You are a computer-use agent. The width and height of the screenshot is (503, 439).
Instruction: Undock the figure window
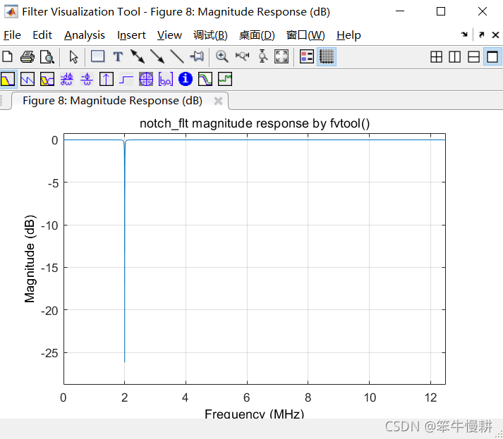click(x=481, y=35)
